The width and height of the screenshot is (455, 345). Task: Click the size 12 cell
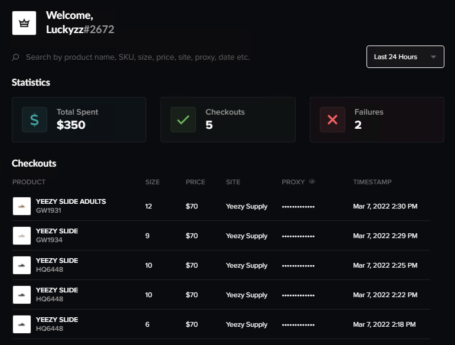[149, 206]
